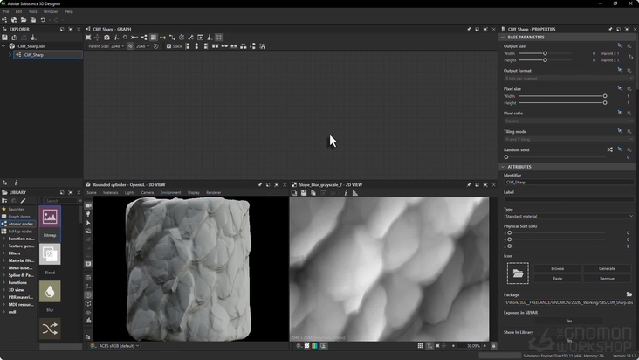Click the camera snapshot icon in graph toolbar
Image resolution: width=639 pixels, height=360 pixels.
tap(106, 38)
